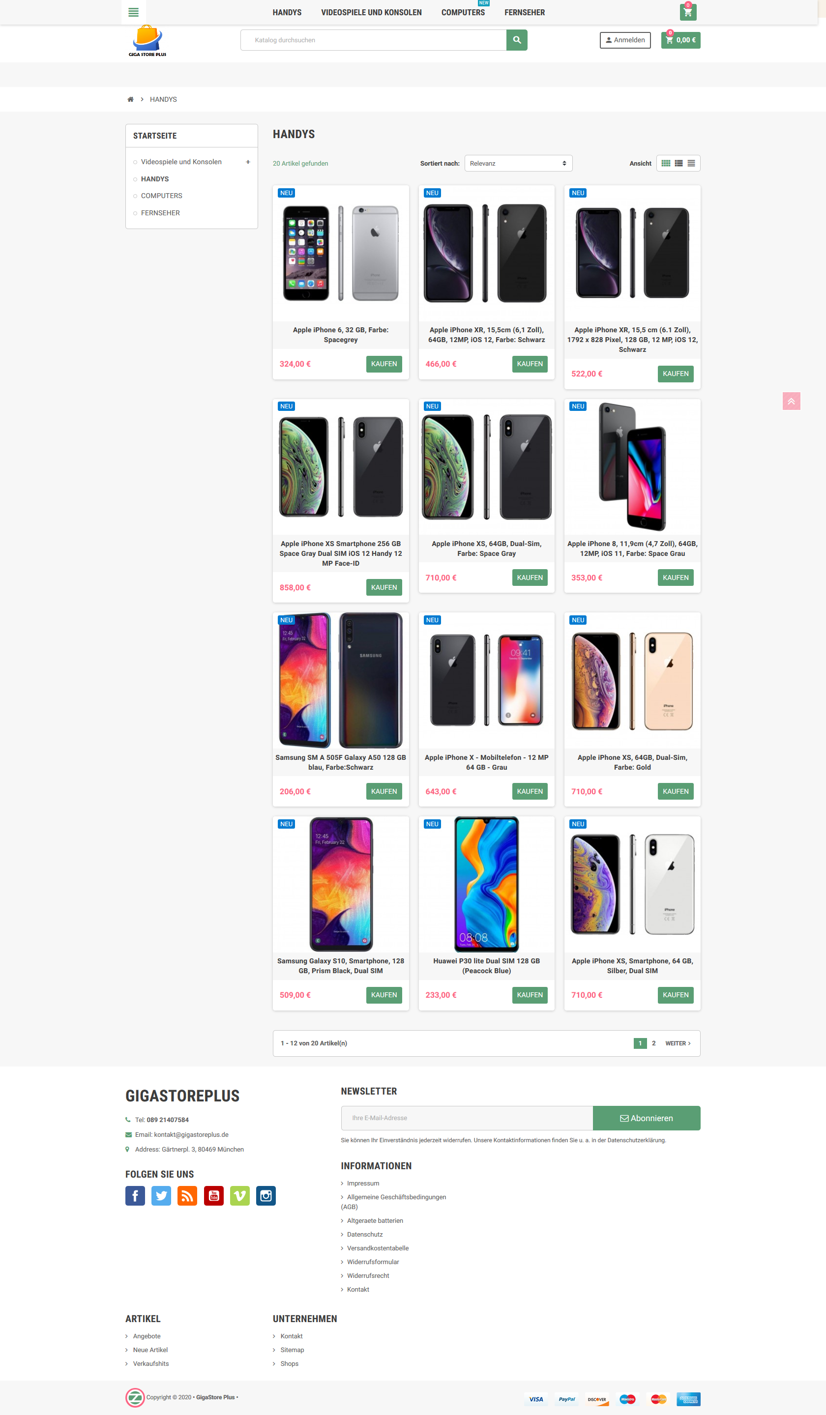Go to next page with WEITER
Viewport: 826px width, 1415px height.
pyautogui.click(x=678, y=1043)
